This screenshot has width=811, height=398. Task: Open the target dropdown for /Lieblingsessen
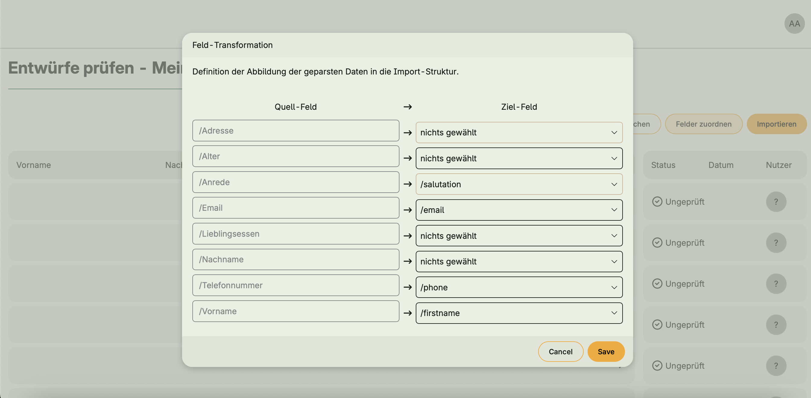pyautogui.click(x=519, y=236)
